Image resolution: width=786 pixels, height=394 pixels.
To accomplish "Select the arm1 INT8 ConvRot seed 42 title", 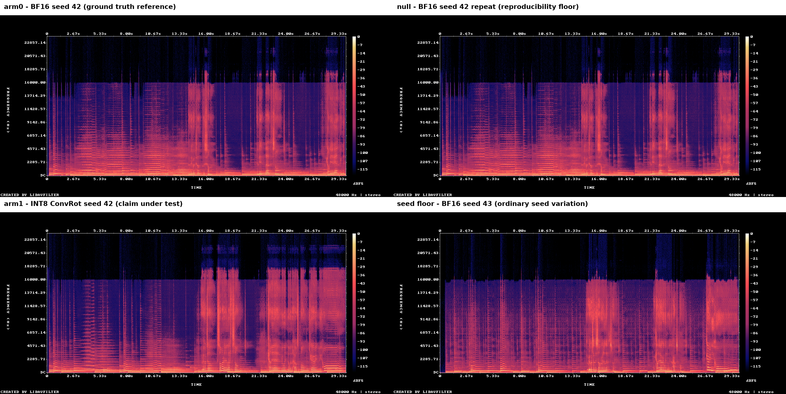I will click(93, 204).
